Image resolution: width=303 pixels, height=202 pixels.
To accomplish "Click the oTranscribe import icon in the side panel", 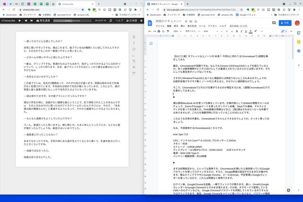I will (134, 67).
